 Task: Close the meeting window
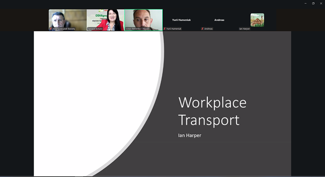321,3
